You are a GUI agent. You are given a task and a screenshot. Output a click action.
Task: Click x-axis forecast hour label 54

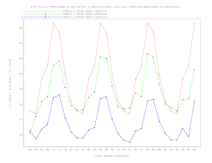tap(136, 150)
